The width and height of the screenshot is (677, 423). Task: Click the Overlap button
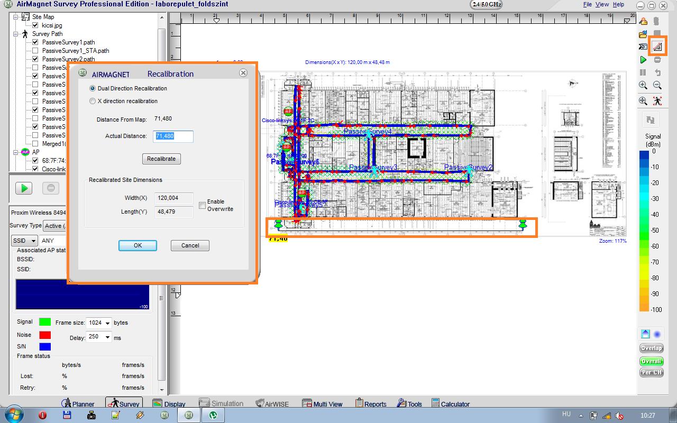click(x=651, y=348)
